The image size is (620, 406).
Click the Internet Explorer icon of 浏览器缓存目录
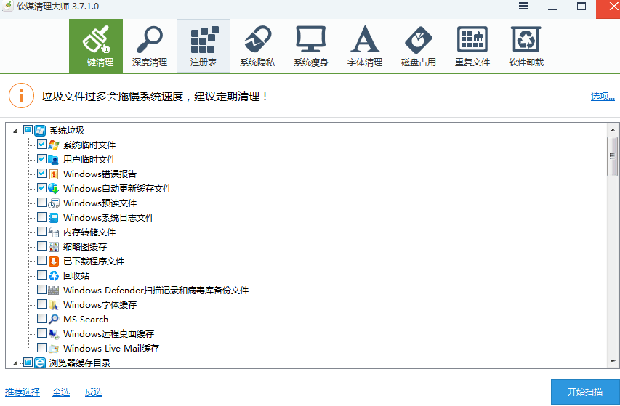(39, 362)
